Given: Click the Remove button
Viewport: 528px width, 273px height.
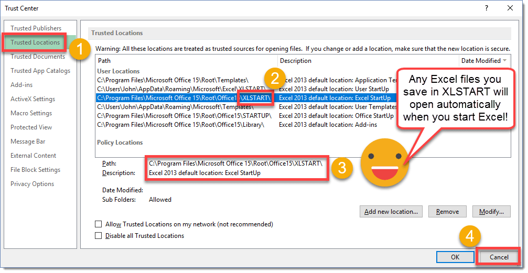Looking at the screenshot, I should click(x=448, y=212).
